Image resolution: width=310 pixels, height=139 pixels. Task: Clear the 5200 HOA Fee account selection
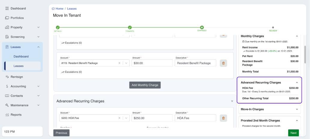[x=119, y=118]
